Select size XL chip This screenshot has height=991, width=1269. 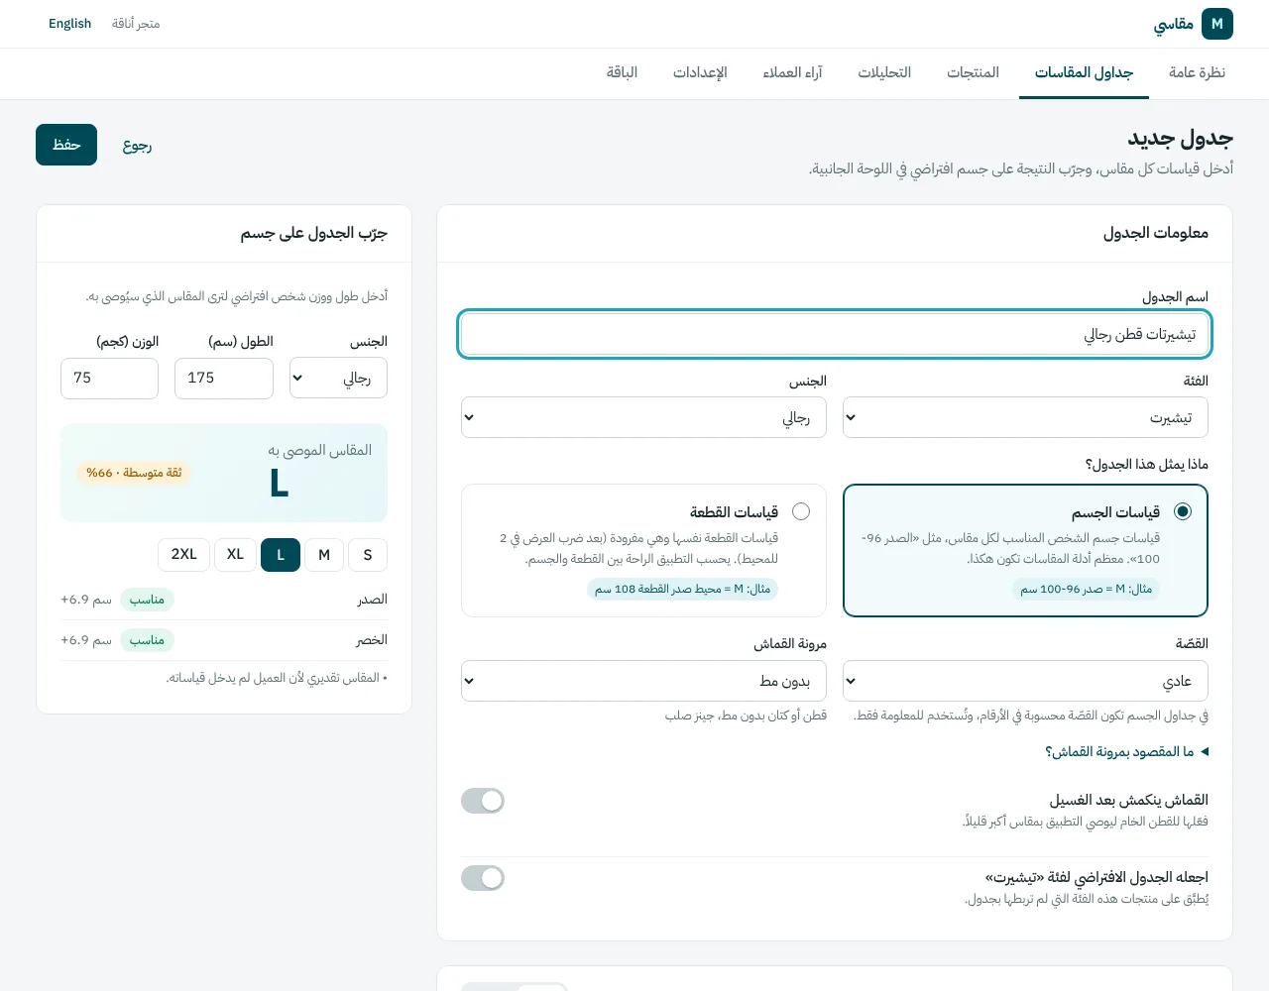pyautogui.click(x=235, y=555)
